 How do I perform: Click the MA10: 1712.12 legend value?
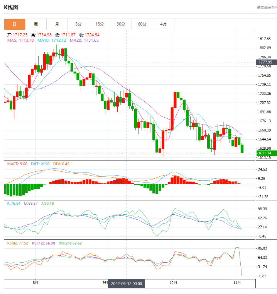(x=52, y=40)
